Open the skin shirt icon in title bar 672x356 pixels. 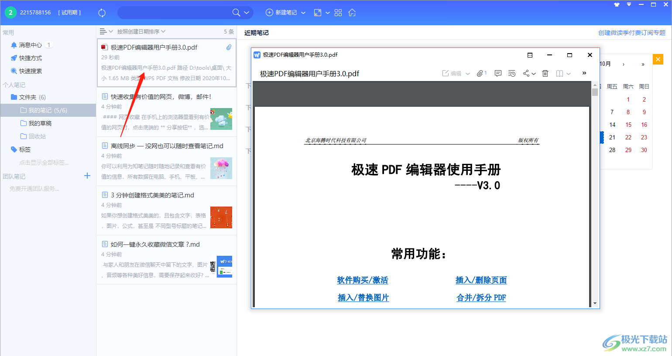point(617,5)
